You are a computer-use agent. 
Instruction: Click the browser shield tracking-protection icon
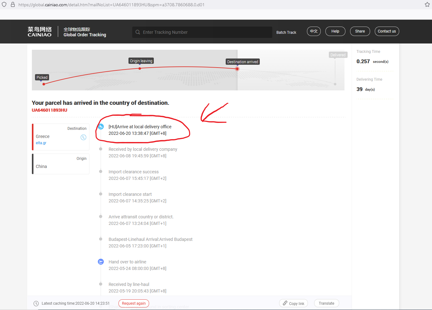click(4, 5)
